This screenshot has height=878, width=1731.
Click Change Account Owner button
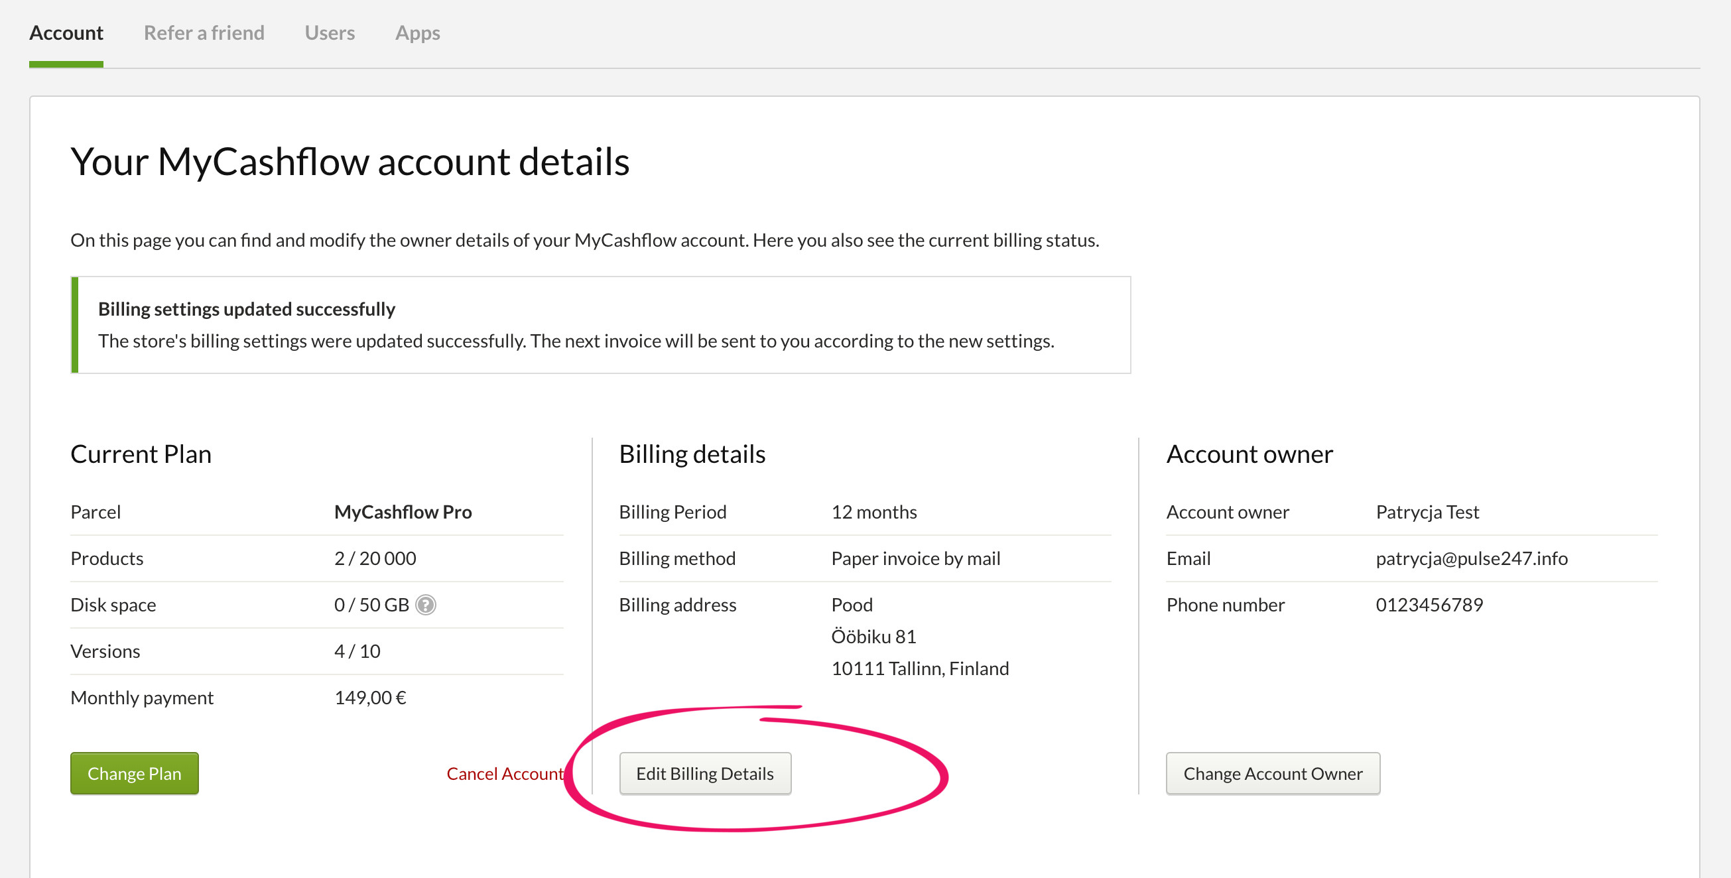pyautogui.click(x=1273, y=773)
